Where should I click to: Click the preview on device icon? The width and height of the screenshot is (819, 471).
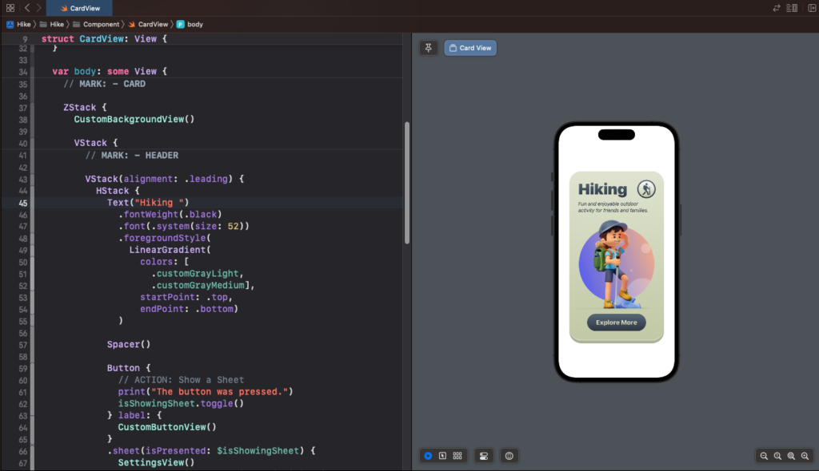pyautogui.click(x=509, y=456)
